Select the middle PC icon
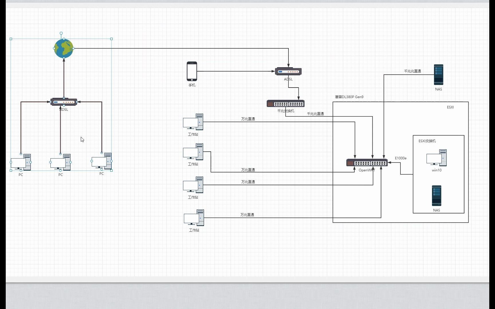The height and width of the screenshot is (309, 495). pos(60,162)
